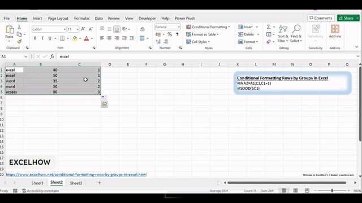This screenshot has width=362, height=203.
Task: Open Find & Select dropdown
Action: pyautogui.click(x=296, y=34)
